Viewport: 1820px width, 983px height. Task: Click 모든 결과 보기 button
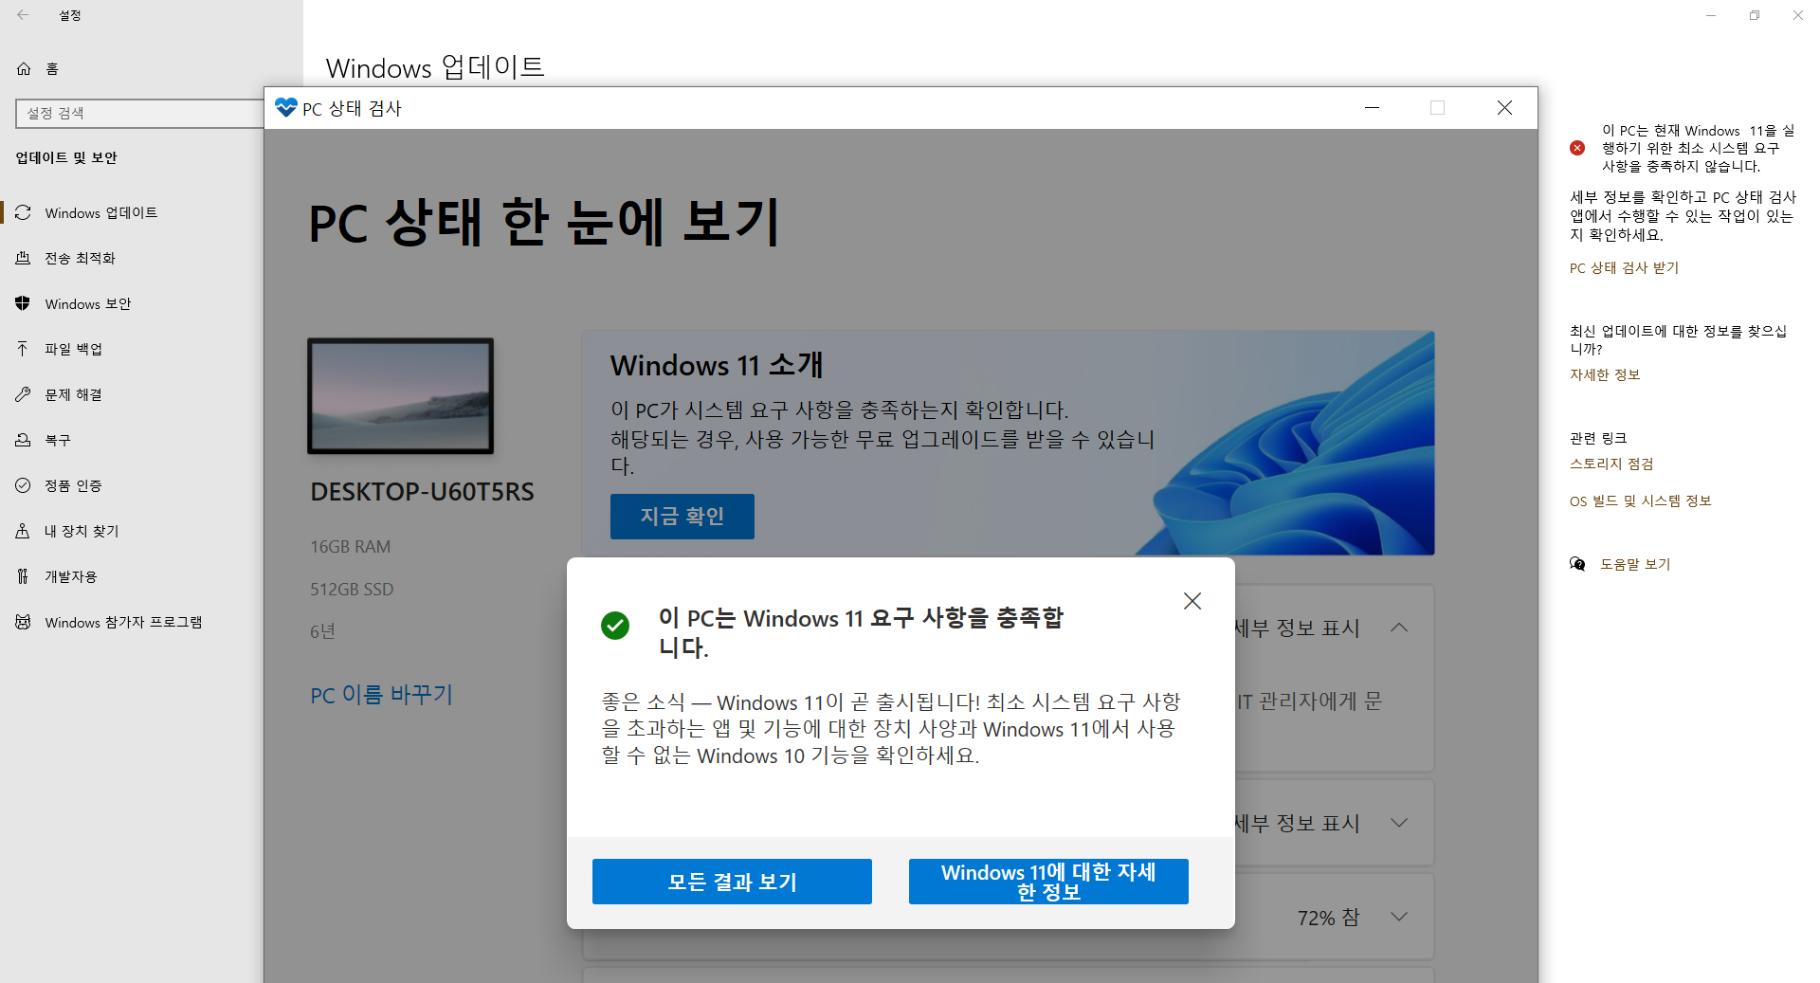coord(732,882)
